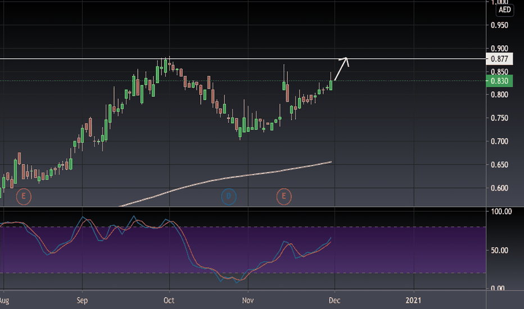Click the orange E earnings marker in November
This screenshot has height=309, width=524.
284,196
